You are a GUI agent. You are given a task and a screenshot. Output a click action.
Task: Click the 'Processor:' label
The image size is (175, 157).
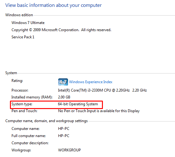coord(20,90)
